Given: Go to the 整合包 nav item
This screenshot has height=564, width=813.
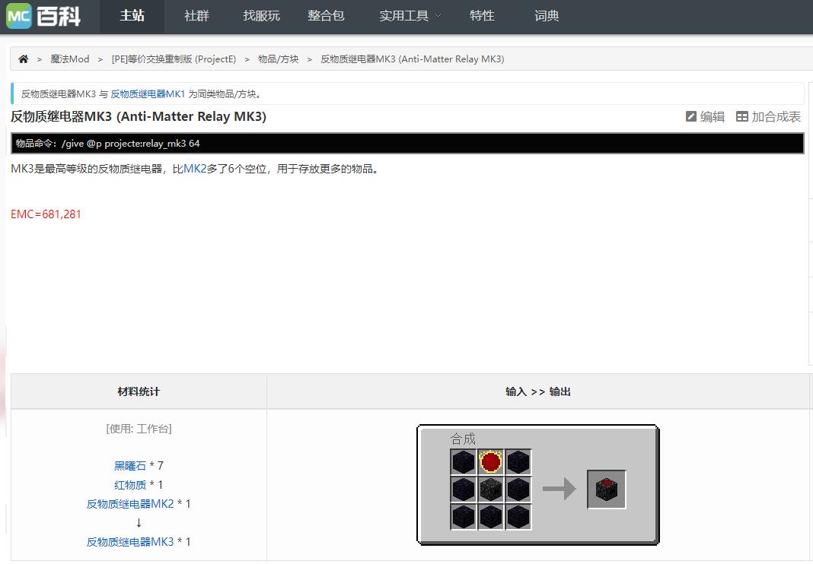Looking at the screenshot, I should tap(326, 16).
